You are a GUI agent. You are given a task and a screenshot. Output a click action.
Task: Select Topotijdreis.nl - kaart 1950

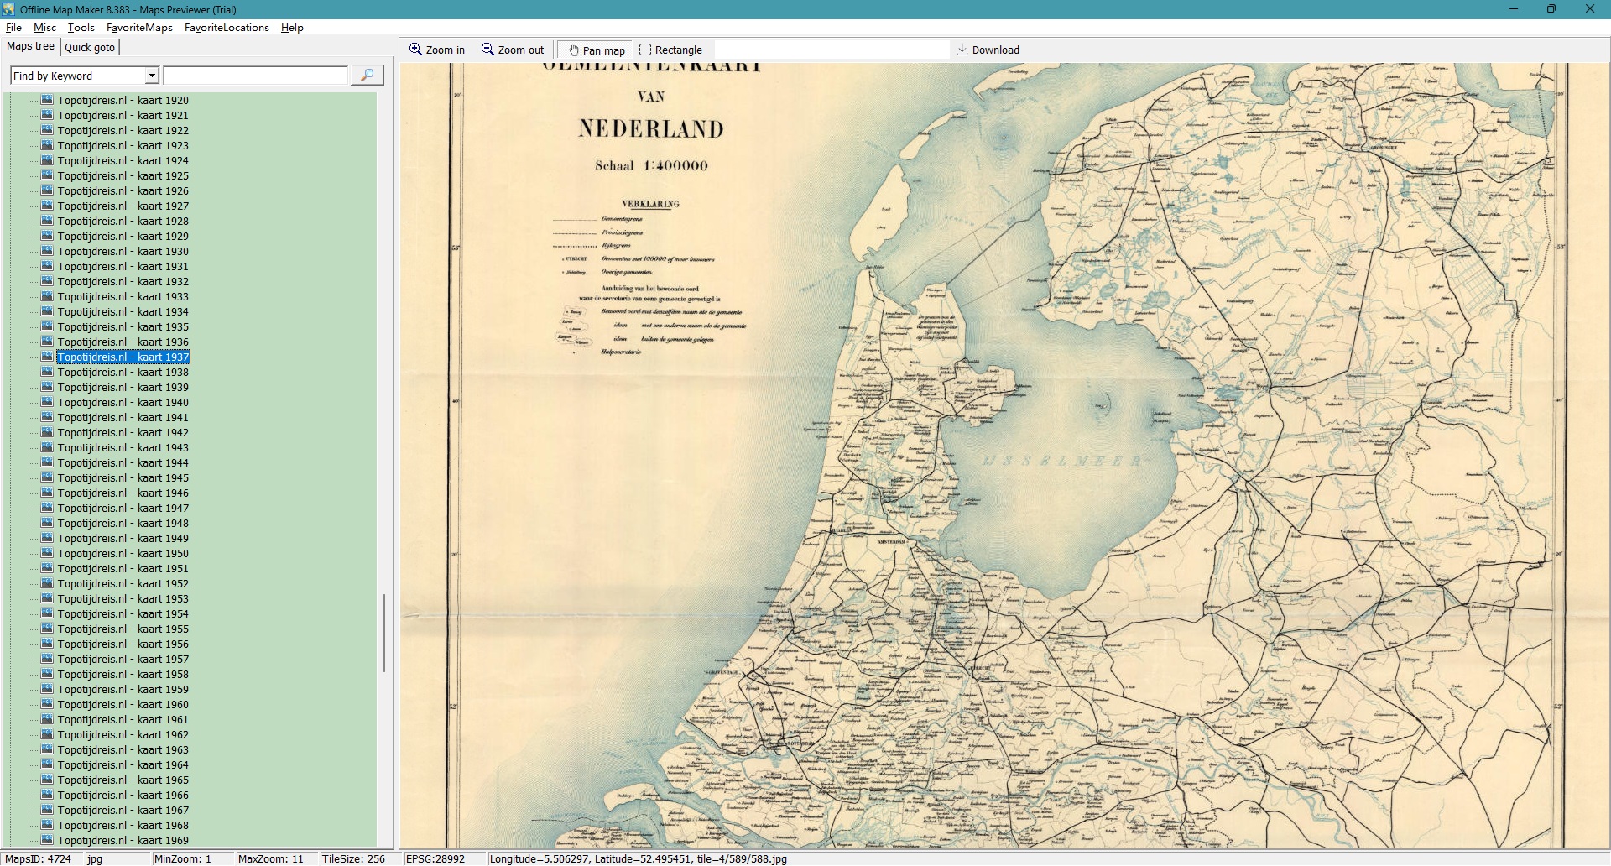(123, 554)
